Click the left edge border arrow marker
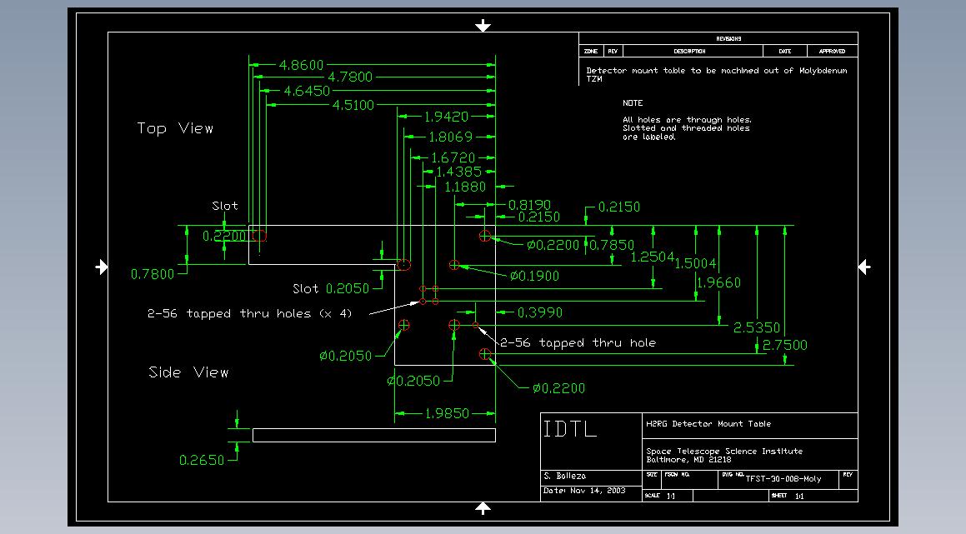The width and height of the screenshot is (966, 534). click(102, 267)
